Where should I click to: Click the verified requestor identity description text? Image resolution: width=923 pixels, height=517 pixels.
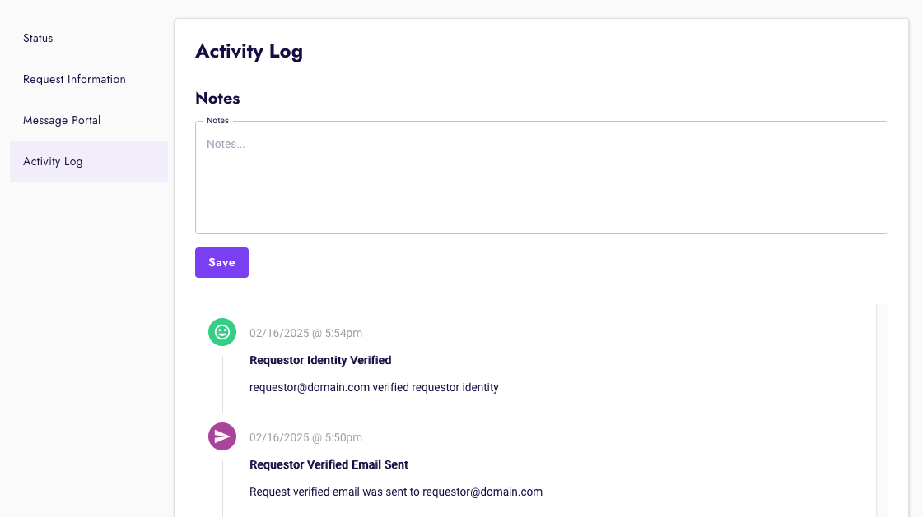pyautogui.click(x=374, y=387)
